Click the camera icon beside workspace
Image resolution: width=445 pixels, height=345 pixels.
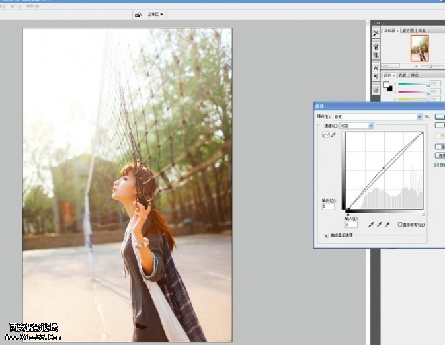click(138, 14)
